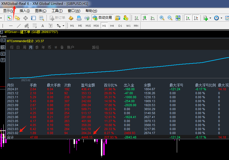Open the 窗口(W) menu

point(74,11)
